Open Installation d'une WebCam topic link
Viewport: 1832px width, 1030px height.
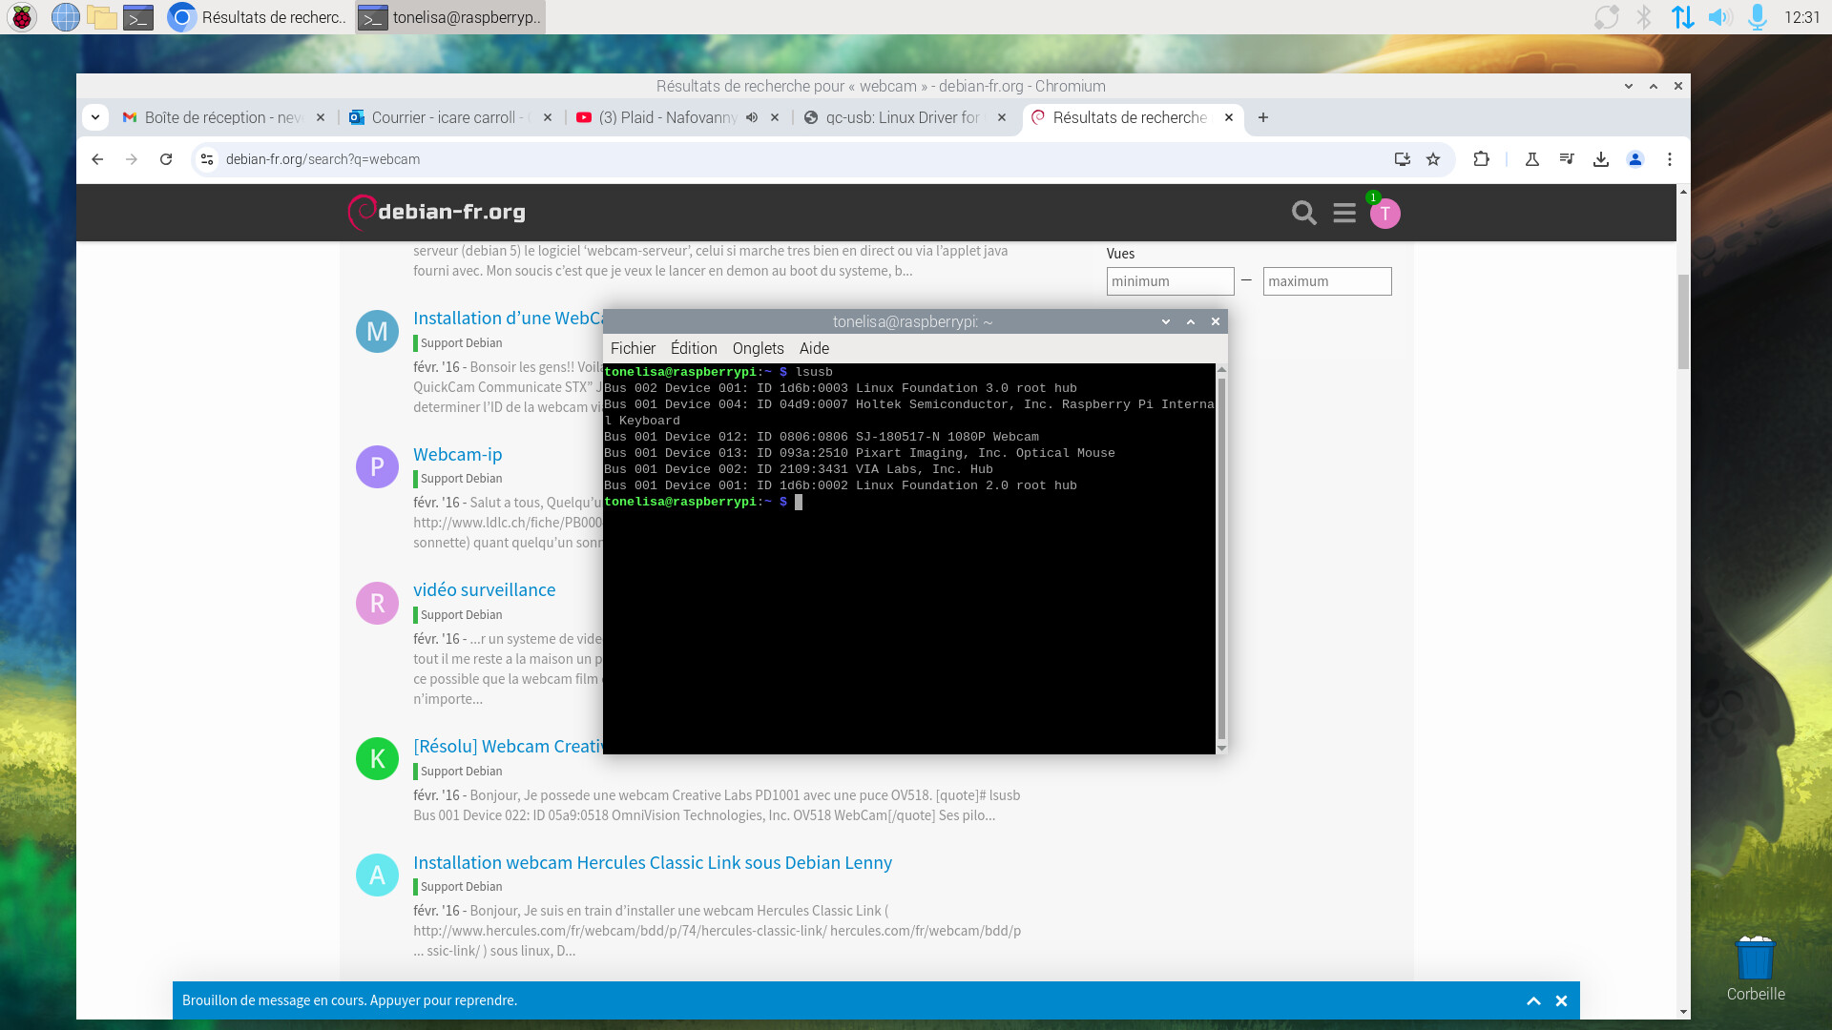[x=508, y=318]
